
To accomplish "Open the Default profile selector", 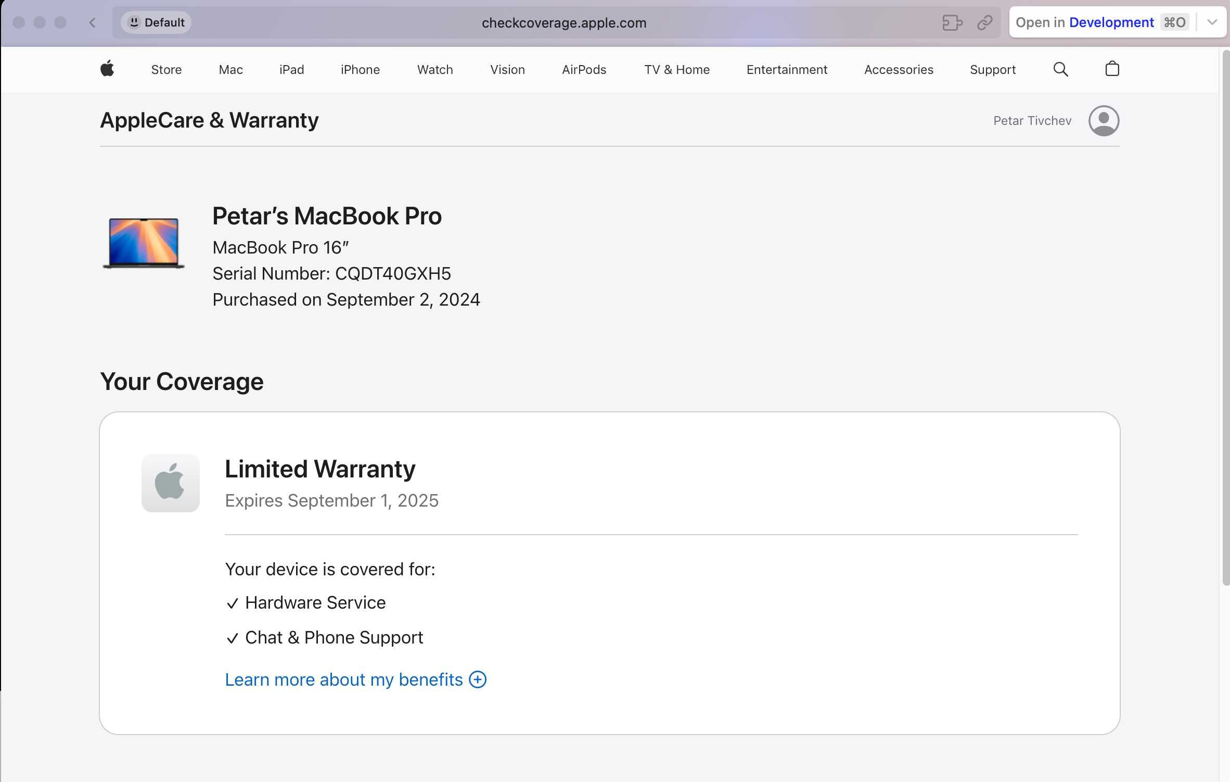I will pos(156,22).
